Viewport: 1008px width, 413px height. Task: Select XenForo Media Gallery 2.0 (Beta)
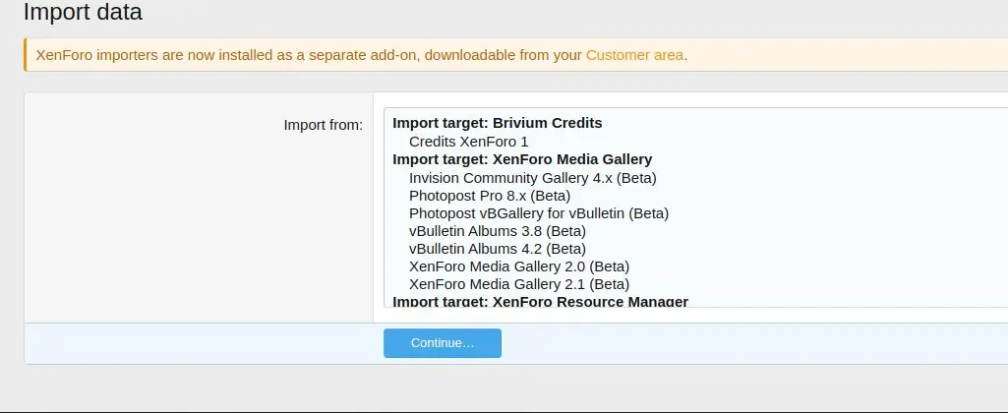[518, 266]
